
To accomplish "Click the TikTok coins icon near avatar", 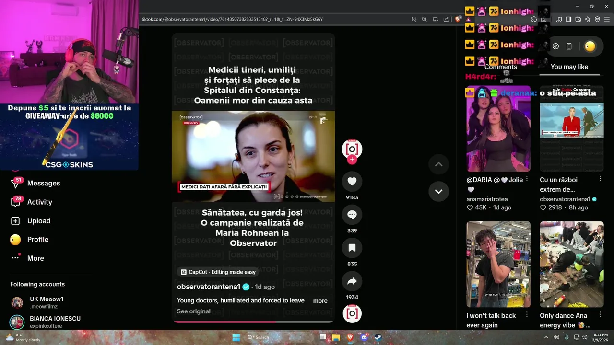I will [555, 46].
